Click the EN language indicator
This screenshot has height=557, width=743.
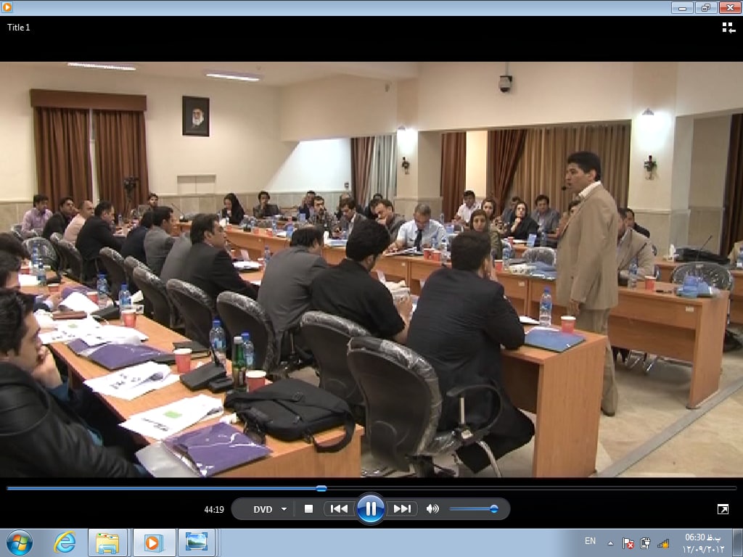(x=590, y=541)
